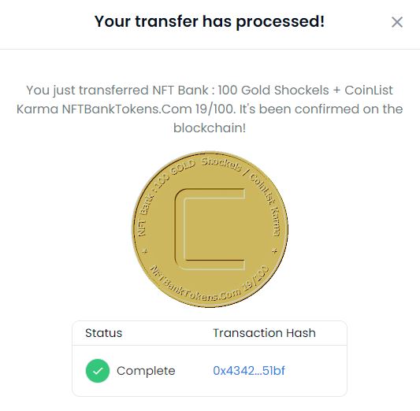Screen dimensions: 420x411
Task: Click the 'Status' column header
Action: (x=104, y=333)
